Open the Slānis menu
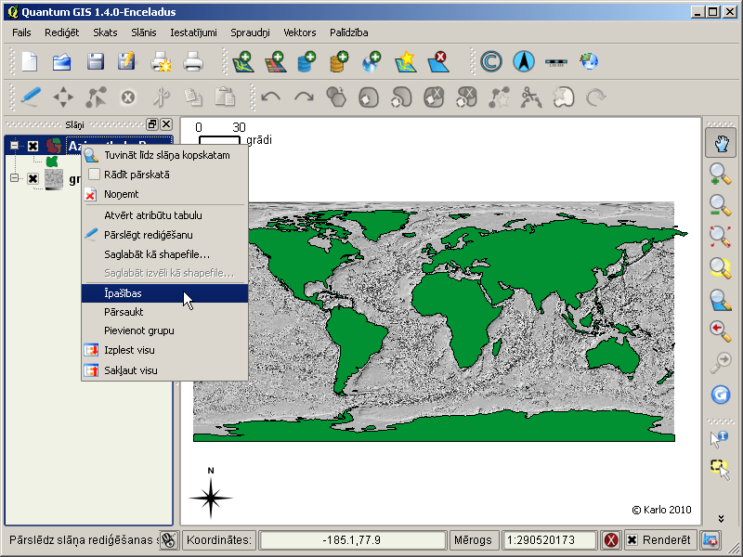The image size is (743, 557). click(x=144, y=32)
